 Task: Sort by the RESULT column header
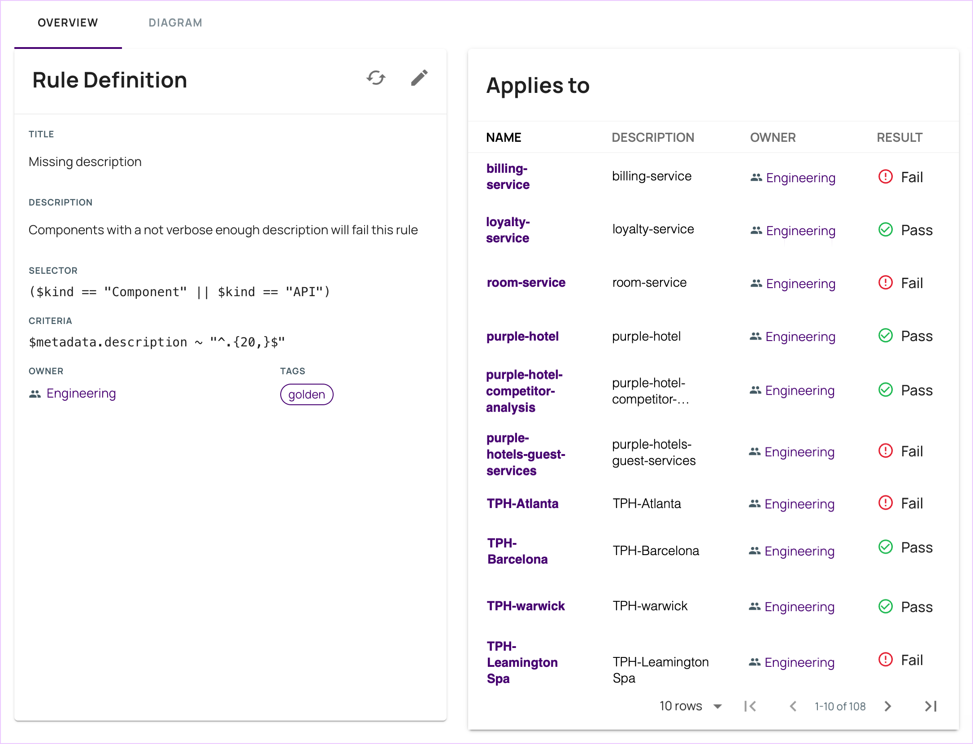(899, 137)
